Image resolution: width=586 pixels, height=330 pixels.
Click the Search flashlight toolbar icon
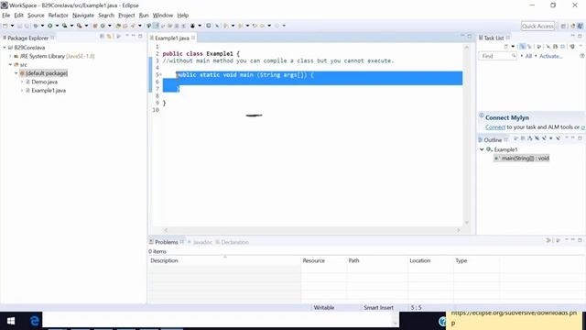point(133,26)
